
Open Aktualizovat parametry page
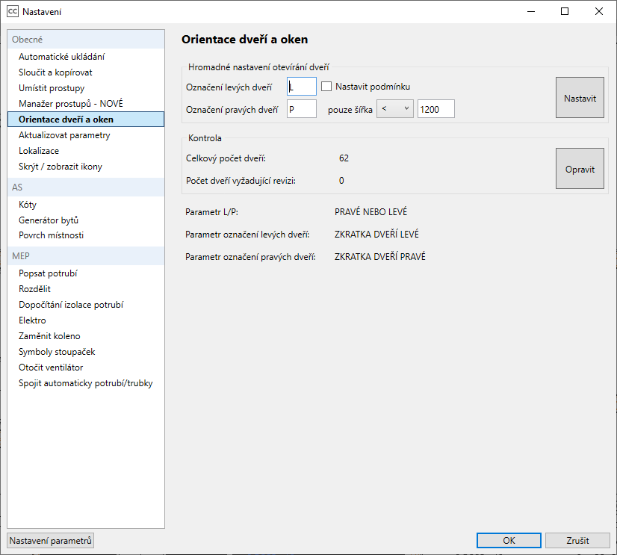86,135
